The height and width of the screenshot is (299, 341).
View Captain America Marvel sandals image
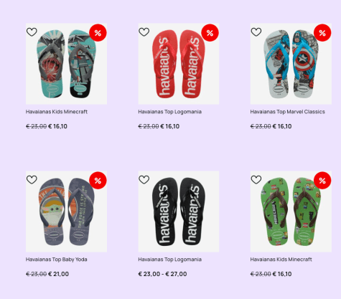pyautogui.click(x=291, y=64)
